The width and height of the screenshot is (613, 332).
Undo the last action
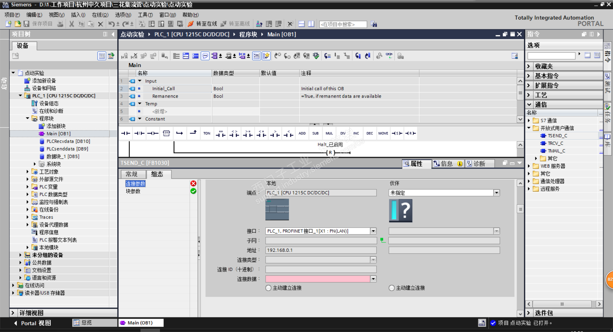111,24
